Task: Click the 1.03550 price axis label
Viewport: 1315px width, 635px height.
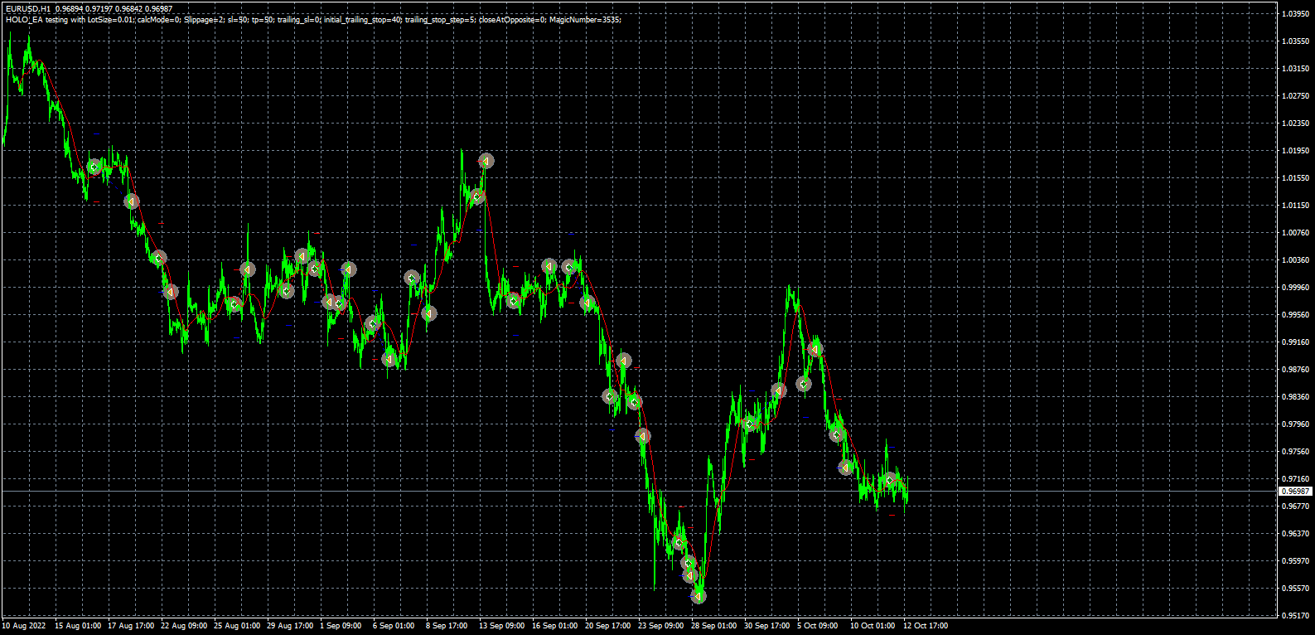Action: pos(1295,41)
